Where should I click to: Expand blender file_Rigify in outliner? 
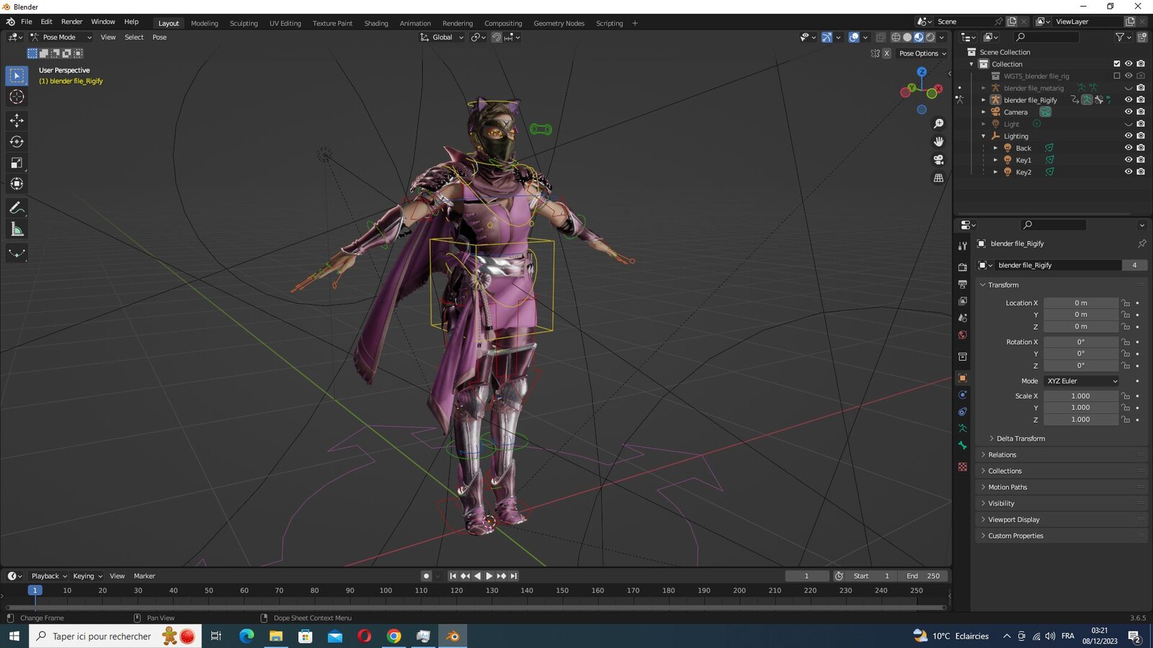[x=984, y=100]
